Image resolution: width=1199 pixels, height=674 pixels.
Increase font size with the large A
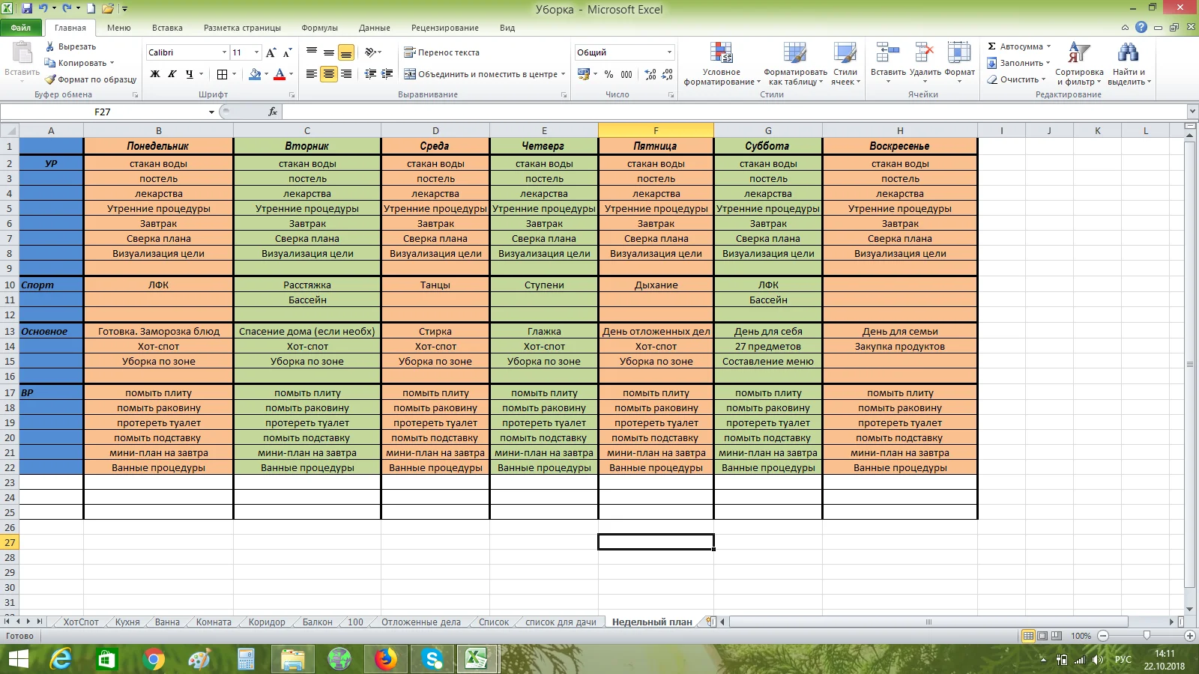tap(271, 52)
